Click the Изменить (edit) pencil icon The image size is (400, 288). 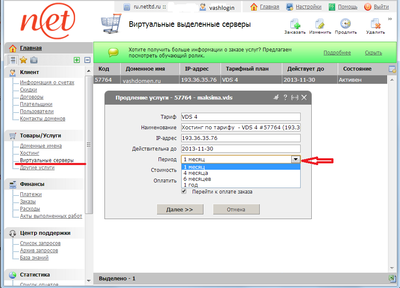pyautogui.click(x=320, y=25)
